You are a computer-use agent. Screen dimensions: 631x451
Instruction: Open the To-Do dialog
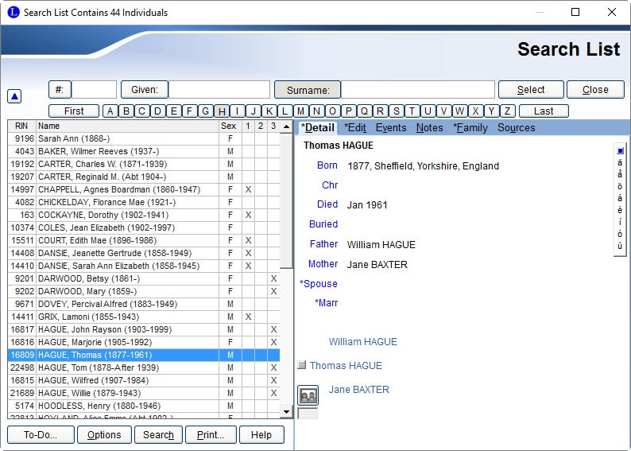pos(41,435)
